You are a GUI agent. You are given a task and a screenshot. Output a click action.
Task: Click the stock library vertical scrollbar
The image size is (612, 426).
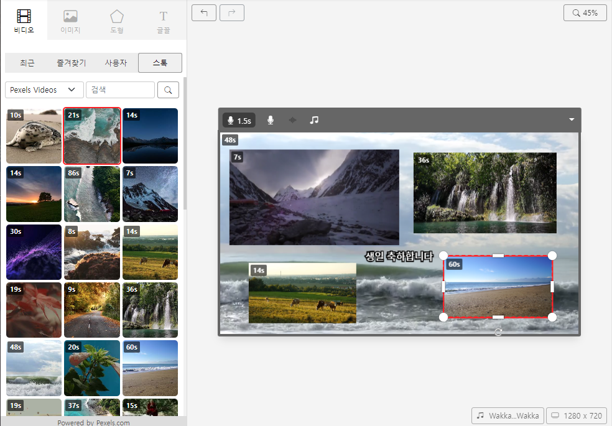click(185, 144)
